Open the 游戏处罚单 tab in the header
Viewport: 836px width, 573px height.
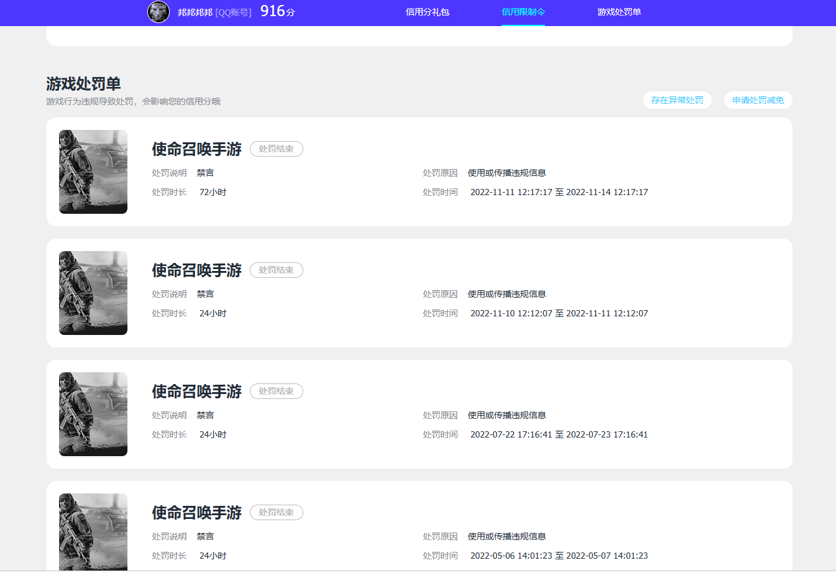click(x=619, y=12)
